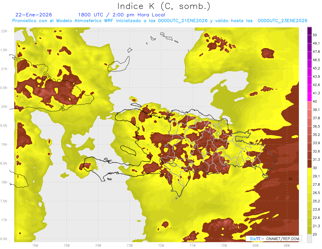The height and width of the screenshot is (249, 322).
Task: Click the '17N' latitude label
Action: [5, 220]
